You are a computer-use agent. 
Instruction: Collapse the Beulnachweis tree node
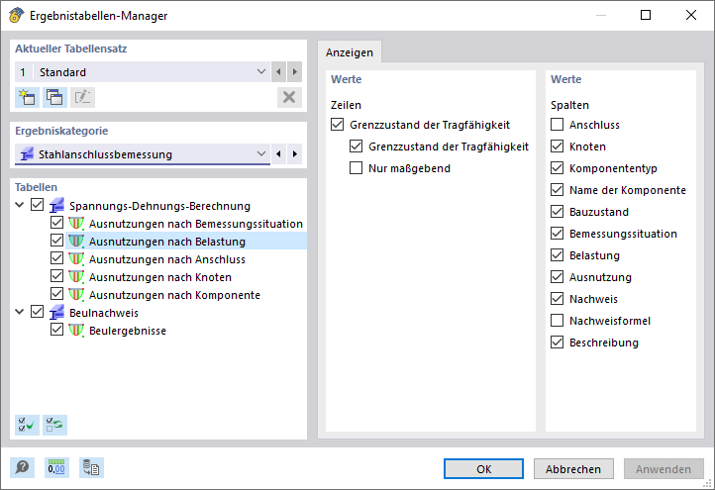point(21,313)
